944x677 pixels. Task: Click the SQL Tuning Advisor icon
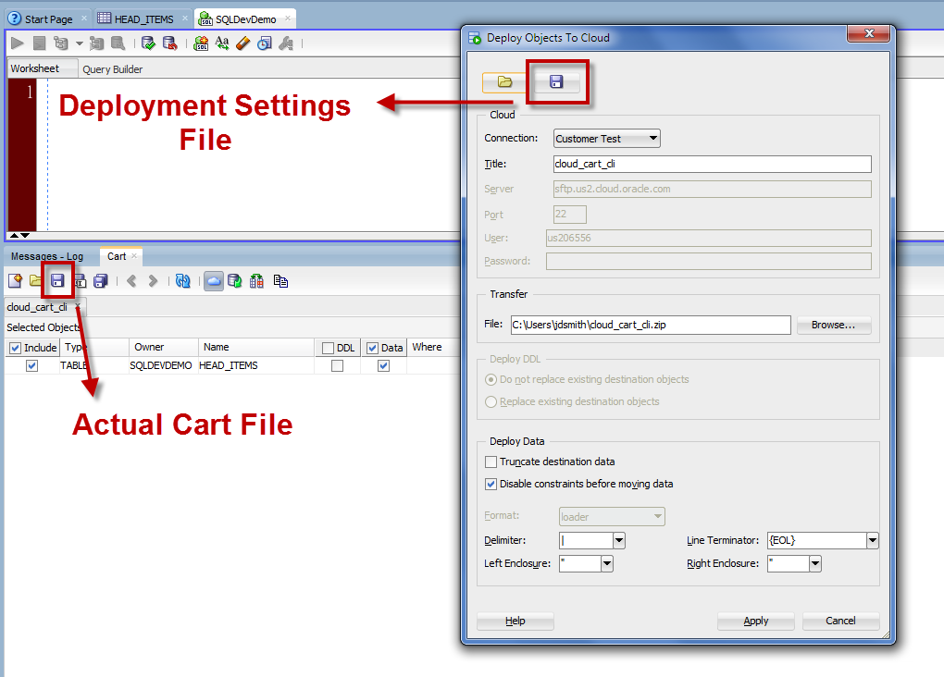tap(118, 43)
